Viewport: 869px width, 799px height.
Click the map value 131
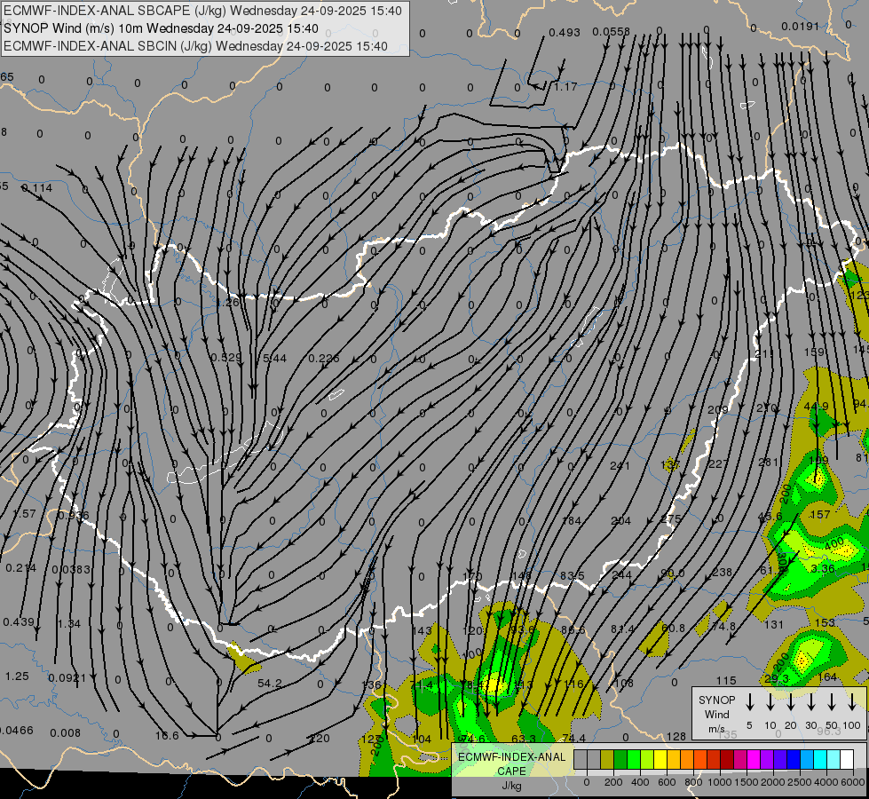774,625
